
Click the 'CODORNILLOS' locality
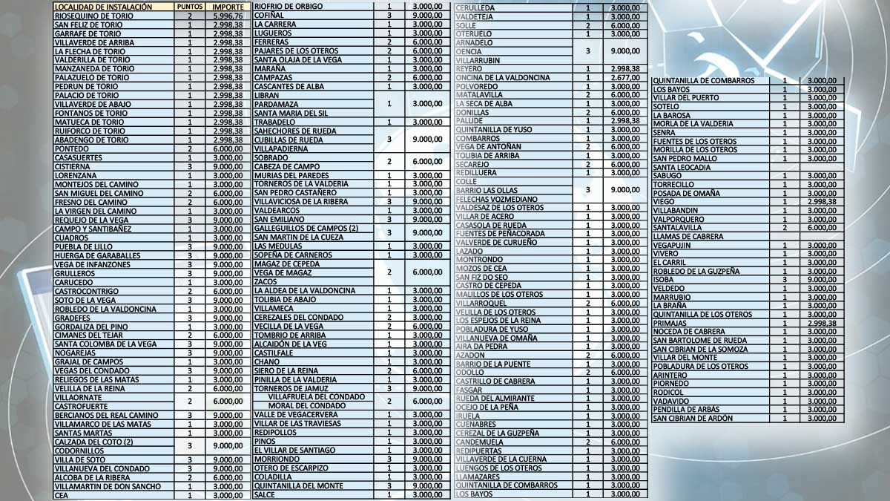pos(79,451)
